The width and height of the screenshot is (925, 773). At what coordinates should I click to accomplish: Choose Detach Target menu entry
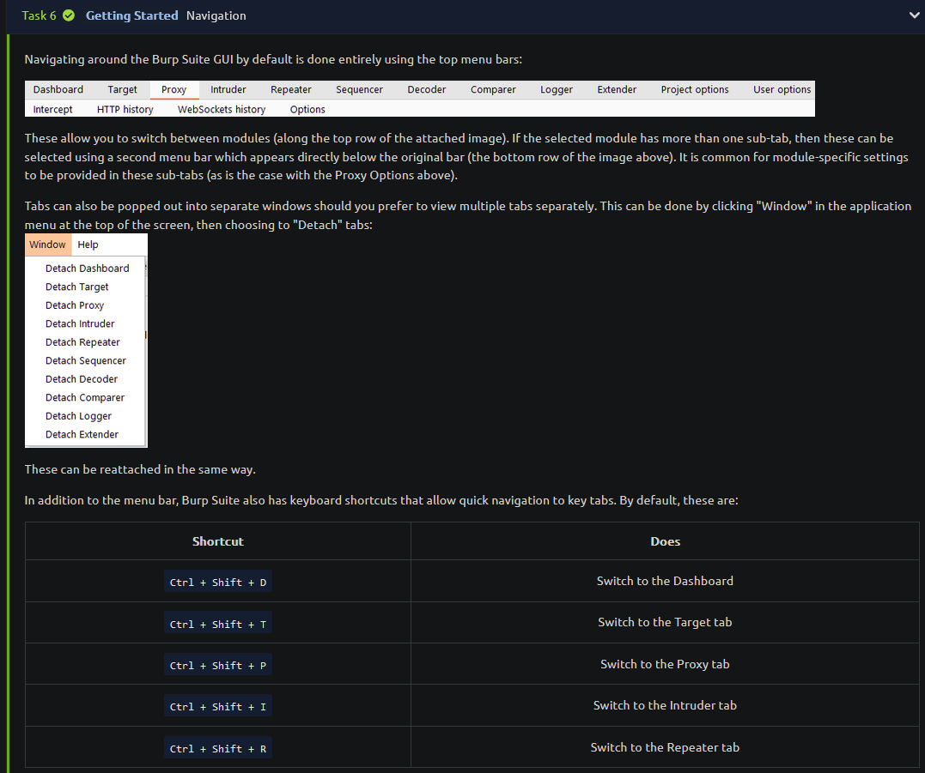point(76,287)
